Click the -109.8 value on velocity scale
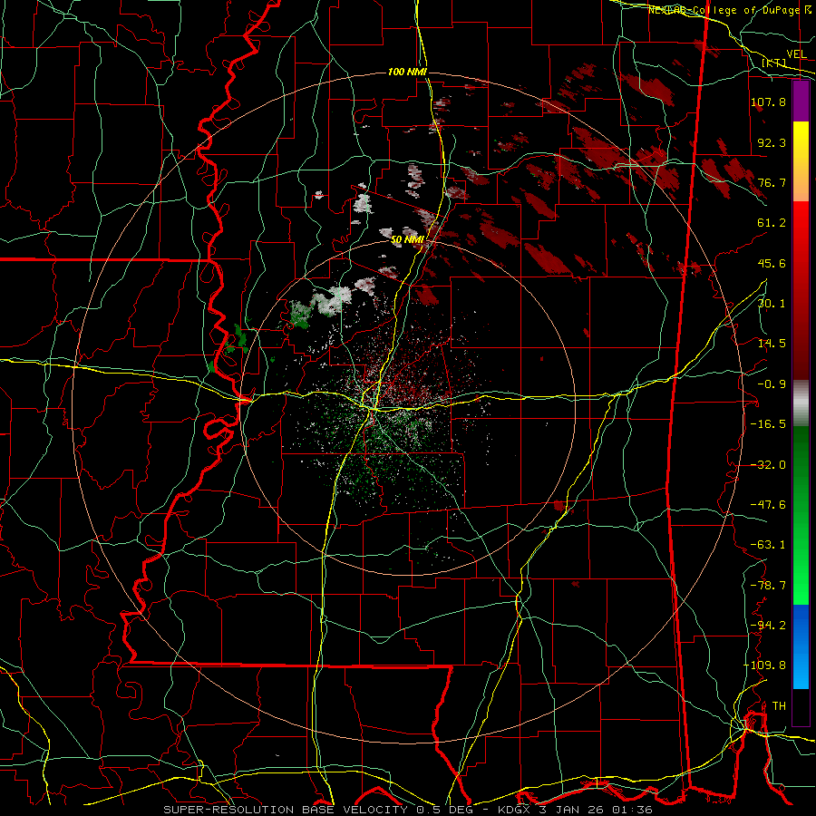The image size is (816, 816). (x=765, y=665)
